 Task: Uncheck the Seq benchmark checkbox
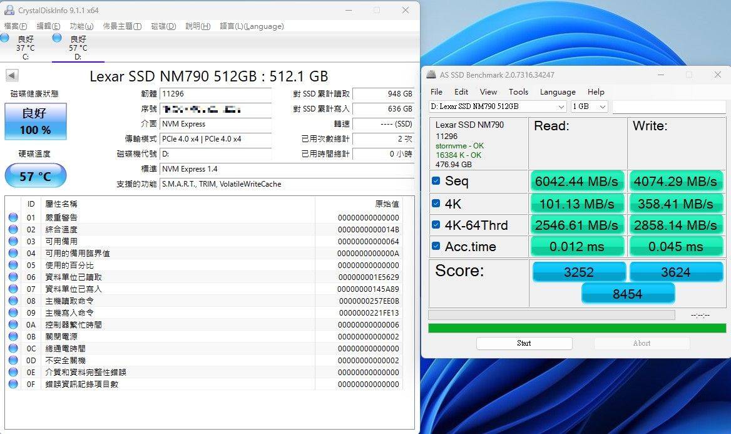tap(436, 182)
